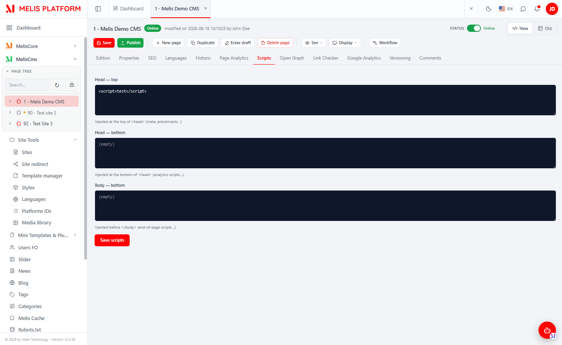The width and height of the screenshot is (562, 345).
Task: Click the Workflow button
Action: pos(385,43)
